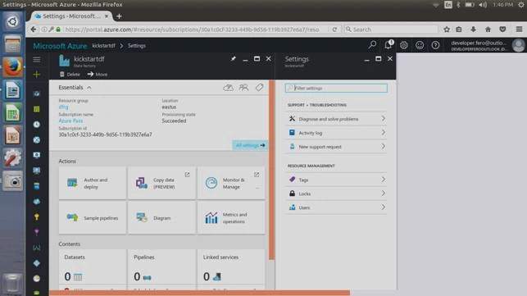Open the Copy data (PREVIEW) tile
527x296 pixels.
(161, 184)
